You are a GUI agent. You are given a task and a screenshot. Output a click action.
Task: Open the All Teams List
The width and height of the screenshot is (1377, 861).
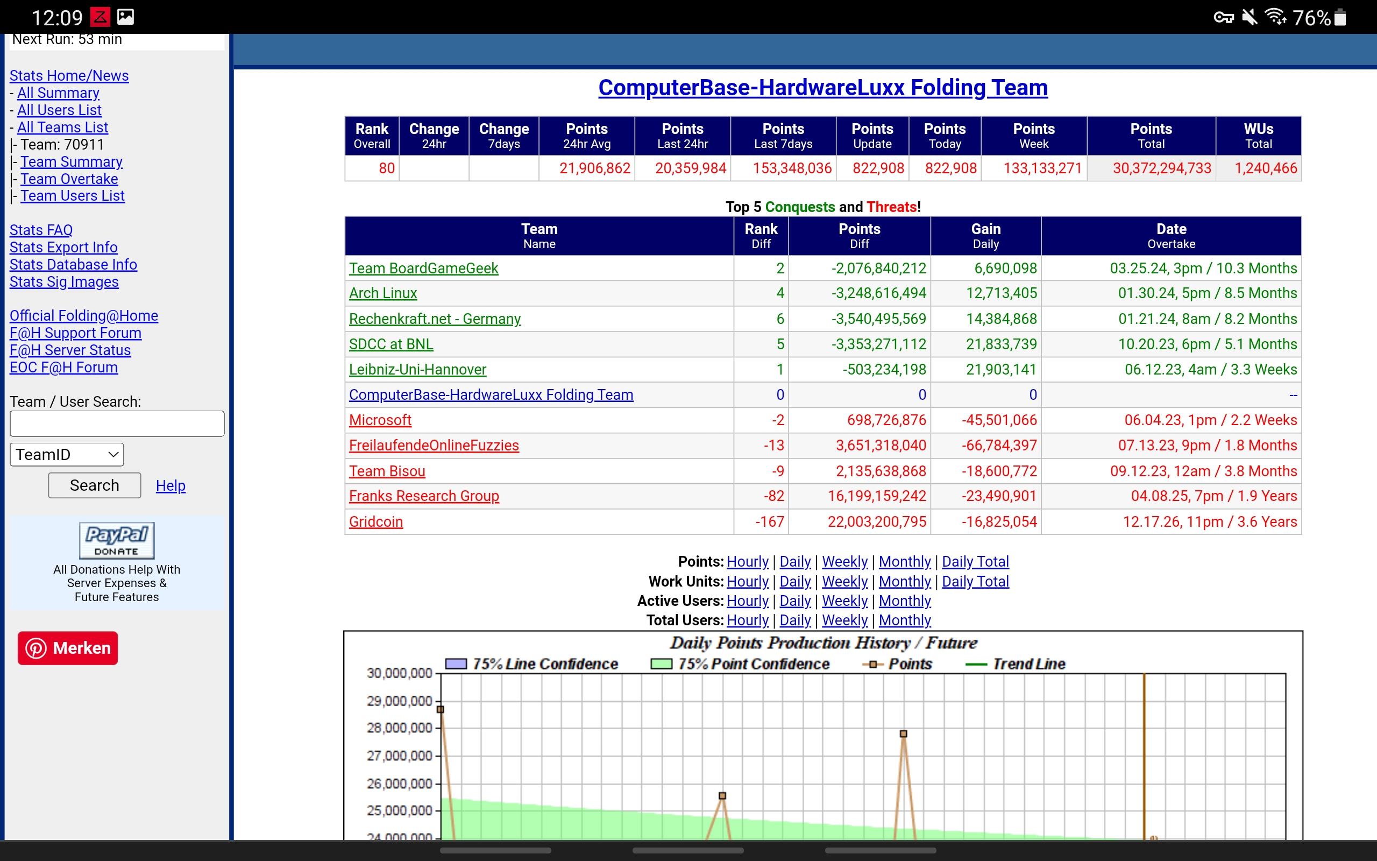click(62, 128)
